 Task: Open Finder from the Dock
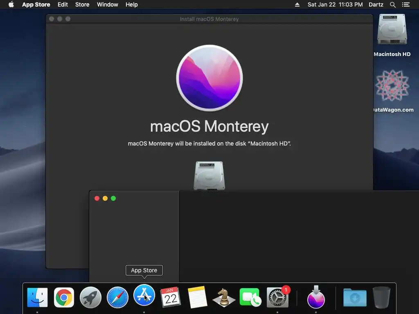click(37, 297)
